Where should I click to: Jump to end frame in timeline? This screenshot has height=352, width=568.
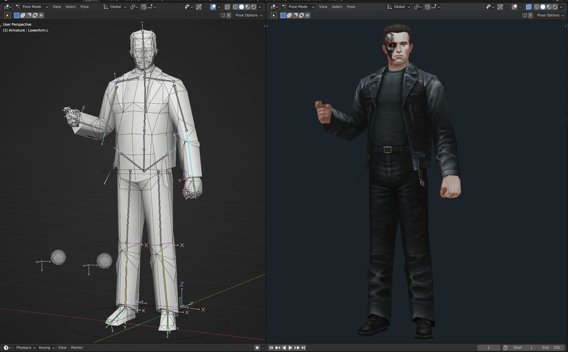coord(303,348)
